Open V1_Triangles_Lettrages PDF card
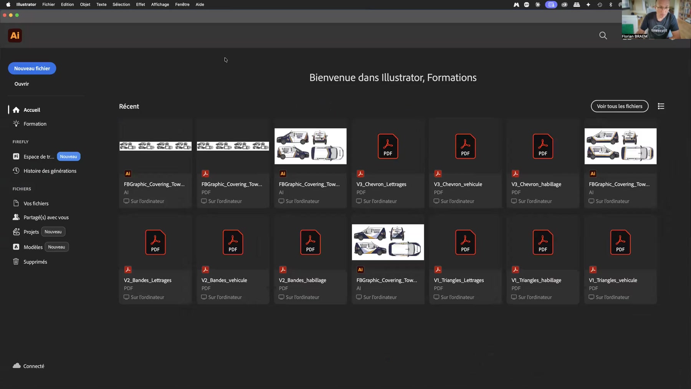Screen dimensions: 691x389 click(x=465, y=260)
